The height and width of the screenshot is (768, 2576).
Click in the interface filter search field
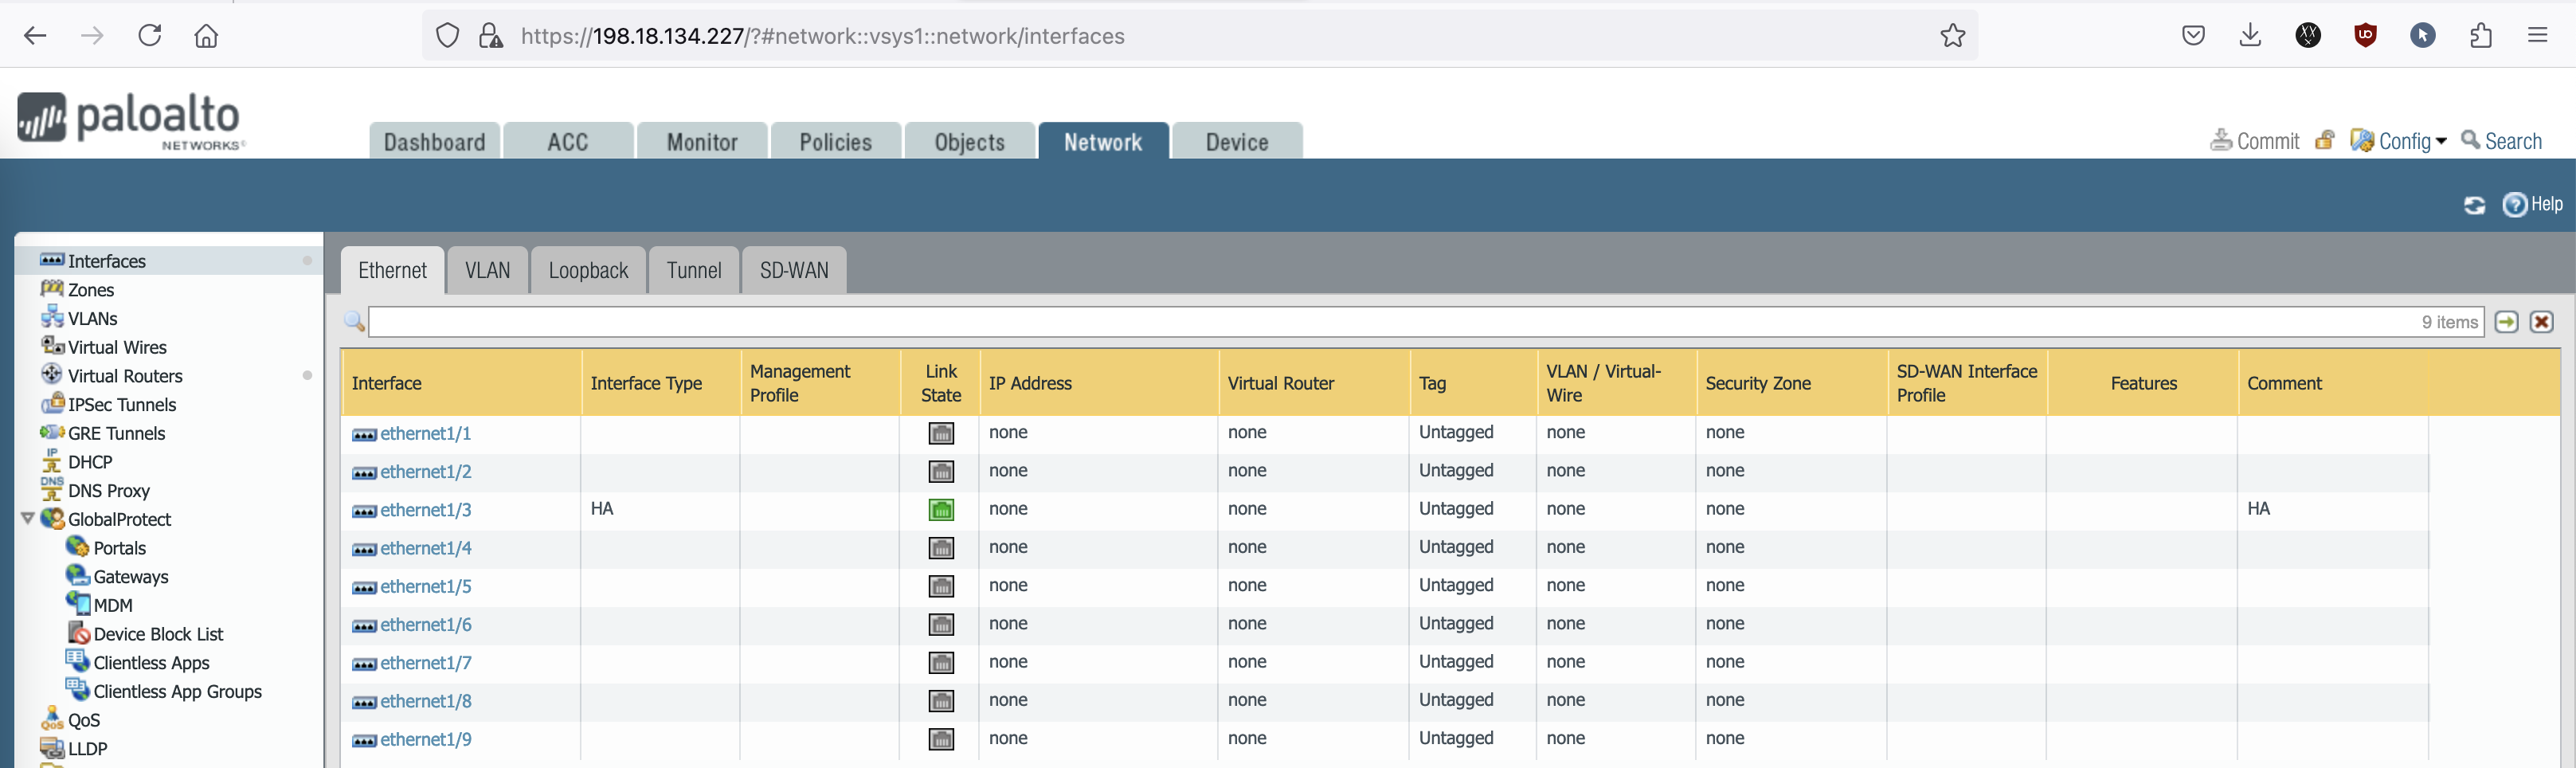click(1390, 322)
